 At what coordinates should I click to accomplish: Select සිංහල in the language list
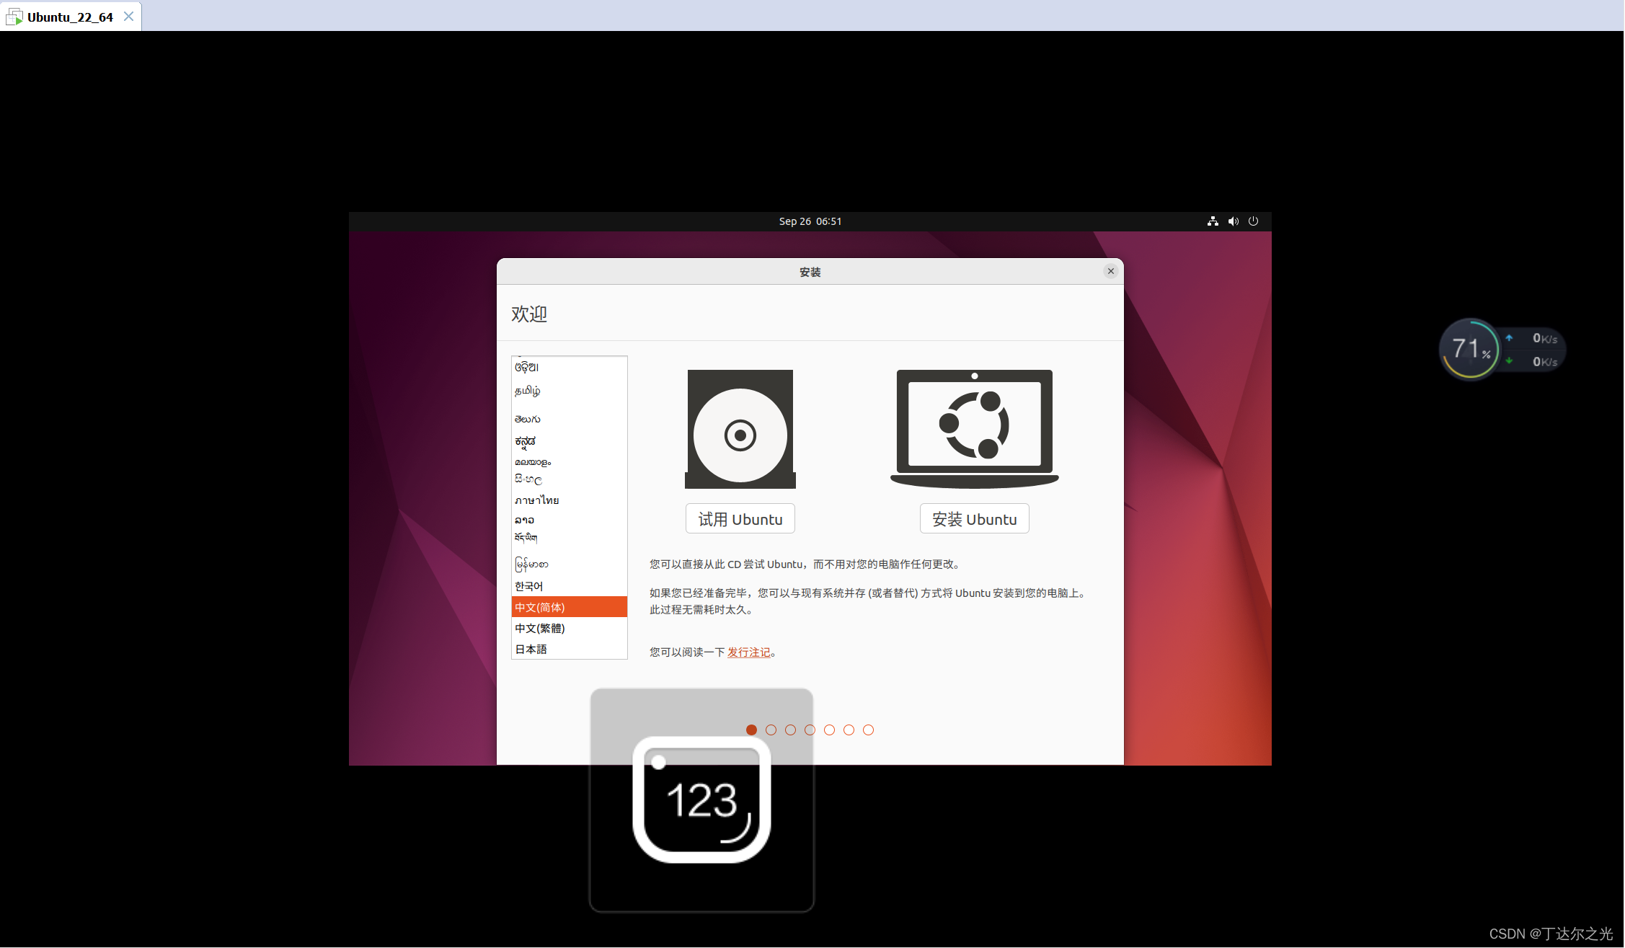click(x=569, y=479)
